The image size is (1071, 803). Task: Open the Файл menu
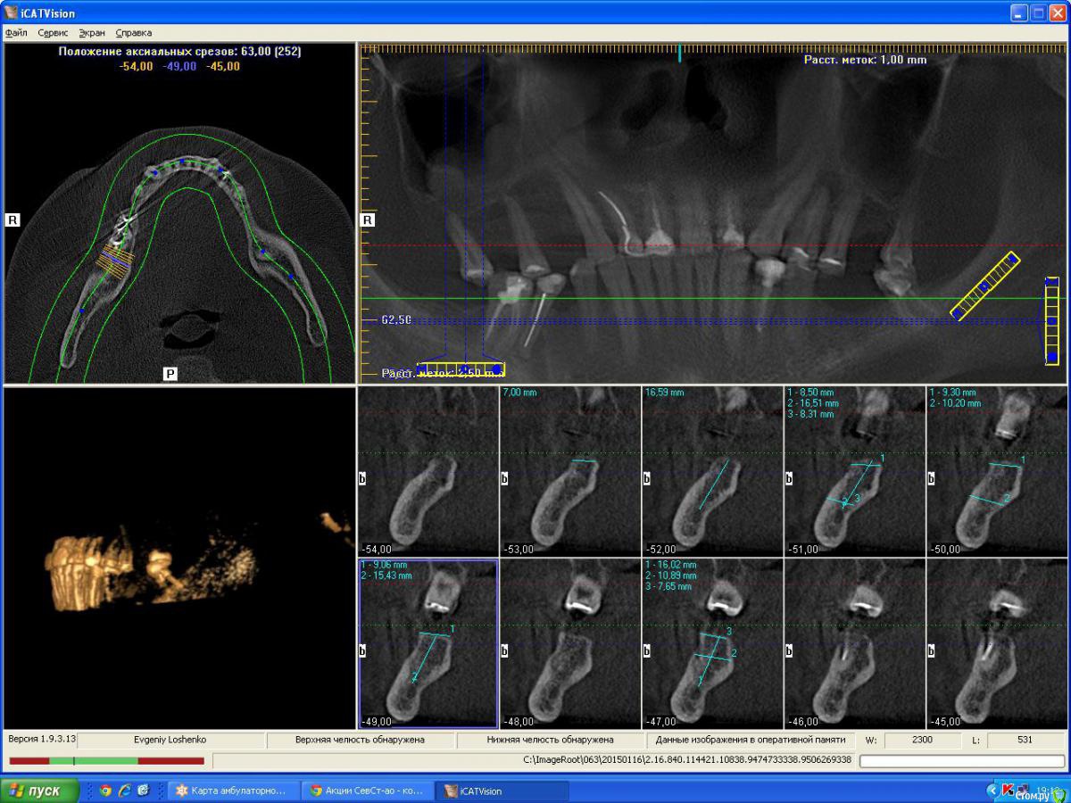tap(15, 33)
